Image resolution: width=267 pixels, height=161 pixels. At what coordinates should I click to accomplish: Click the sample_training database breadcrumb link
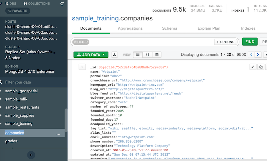(95, 18)
